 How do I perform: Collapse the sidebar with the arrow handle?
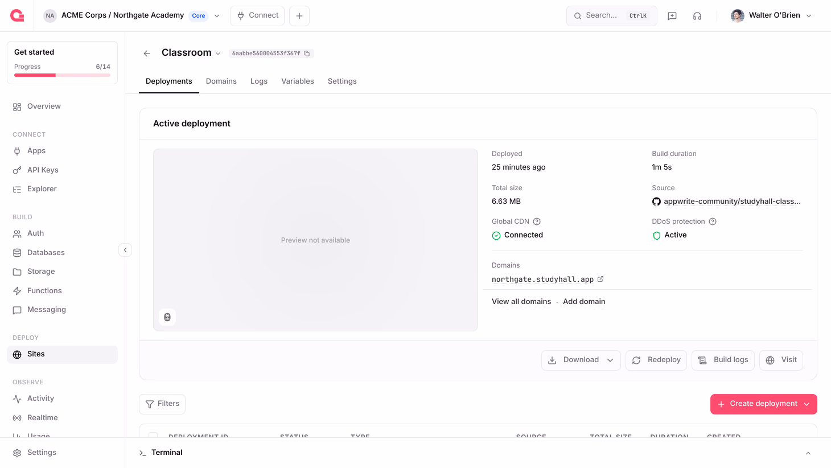click(x=125, y=250)
